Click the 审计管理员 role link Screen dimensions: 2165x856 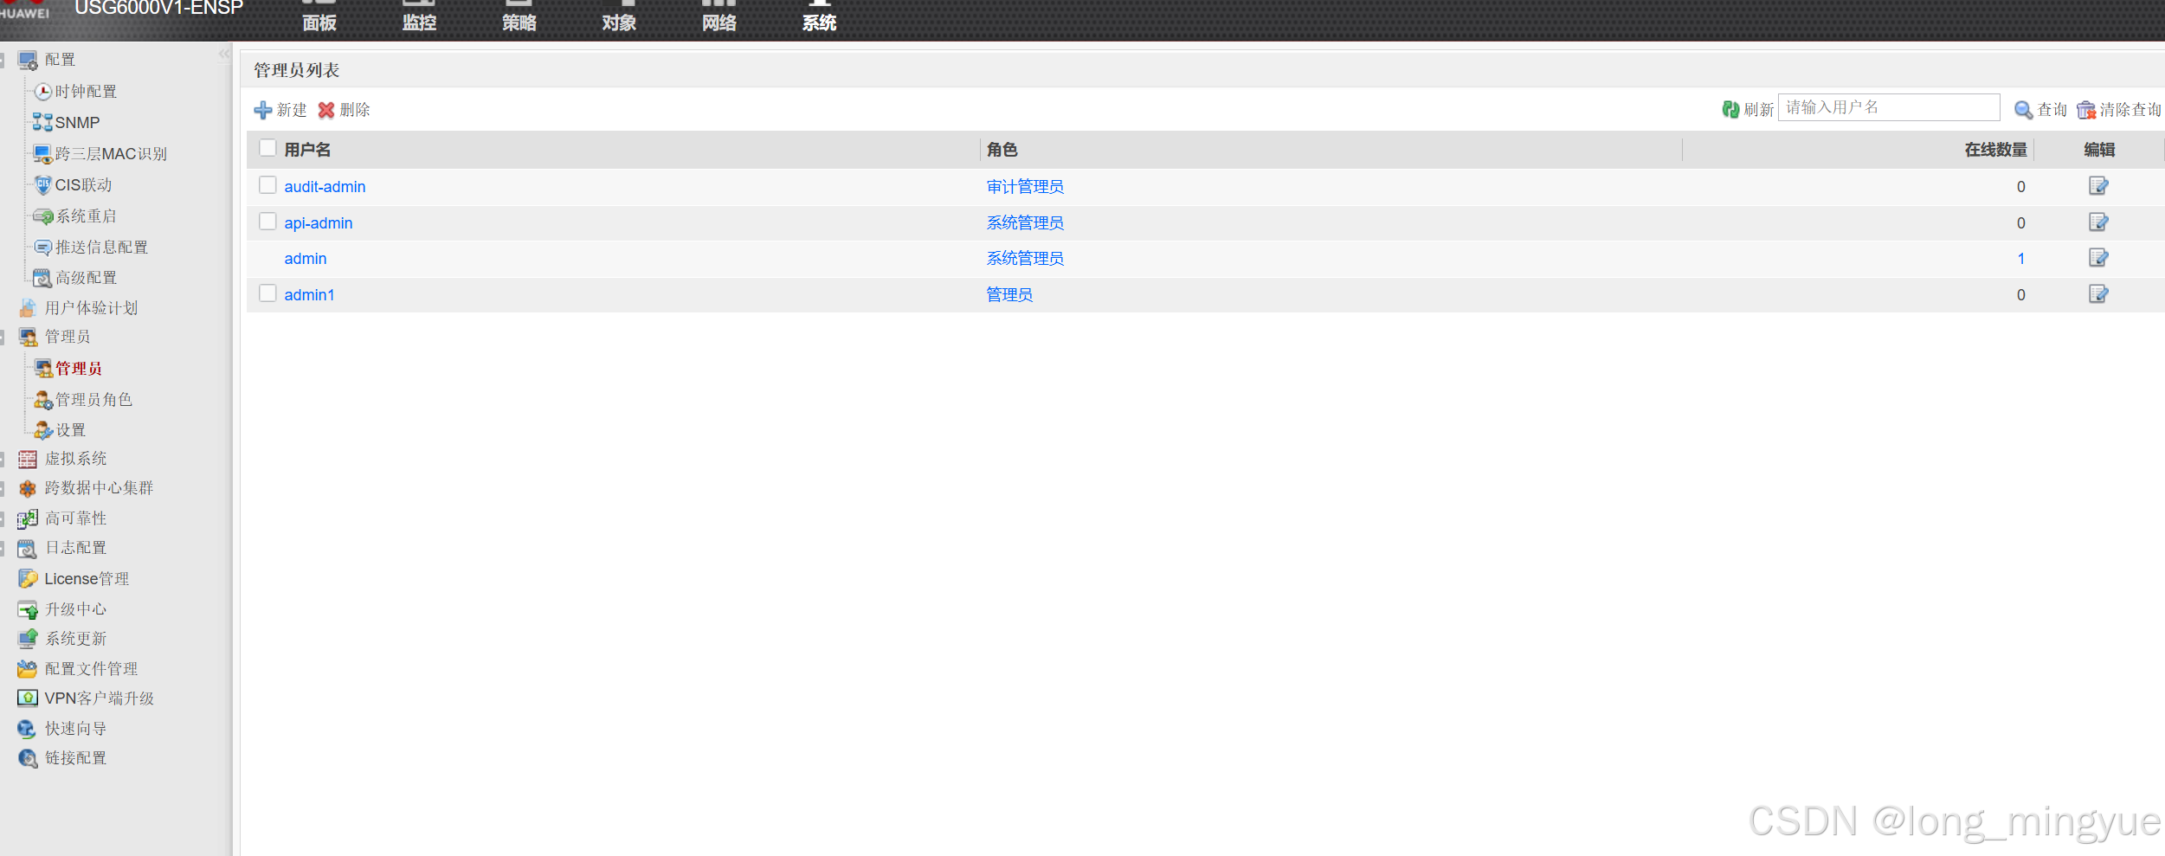click(1025, 186)
